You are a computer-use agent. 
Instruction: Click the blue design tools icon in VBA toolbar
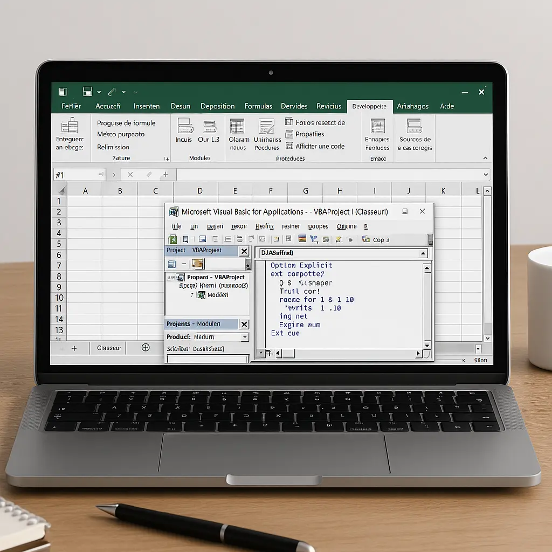pos(314,239)
